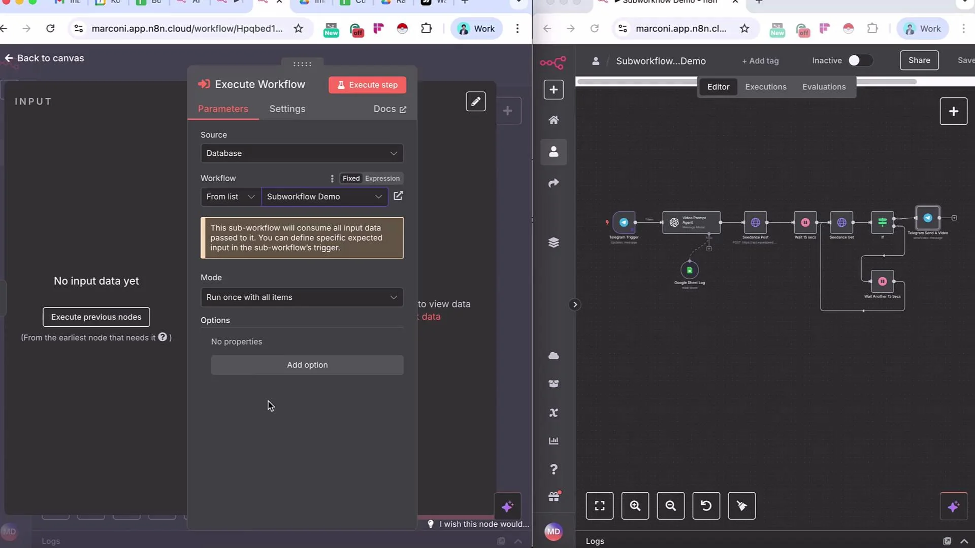Click the n8n logo in sidebar
Screen dimensions: 975x548
[x=553, y=63]
